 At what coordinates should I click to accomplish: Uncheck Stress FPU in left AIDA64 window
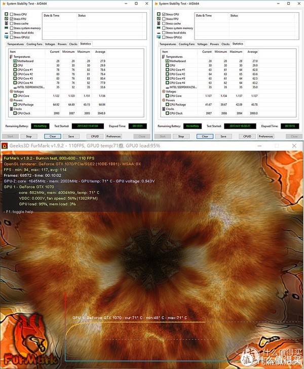[12, 19]
